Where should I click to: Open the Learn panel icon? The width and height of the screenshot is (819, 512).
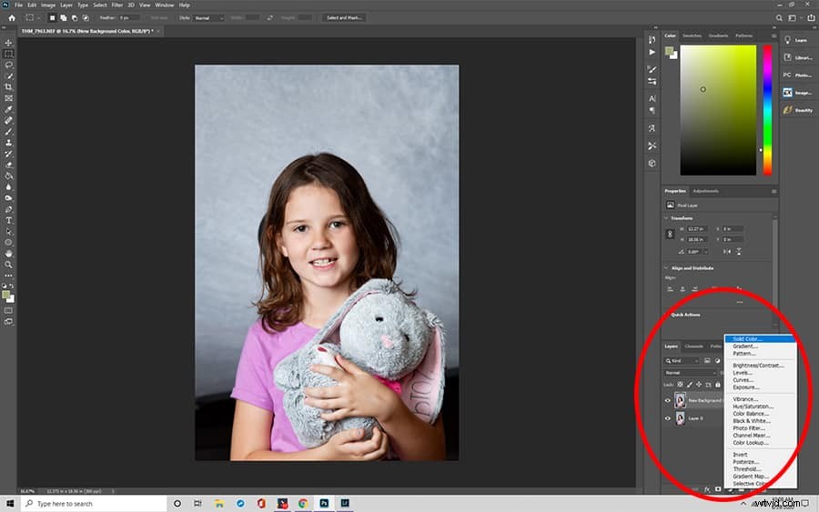pyautogui.click(x=788, y=40)
